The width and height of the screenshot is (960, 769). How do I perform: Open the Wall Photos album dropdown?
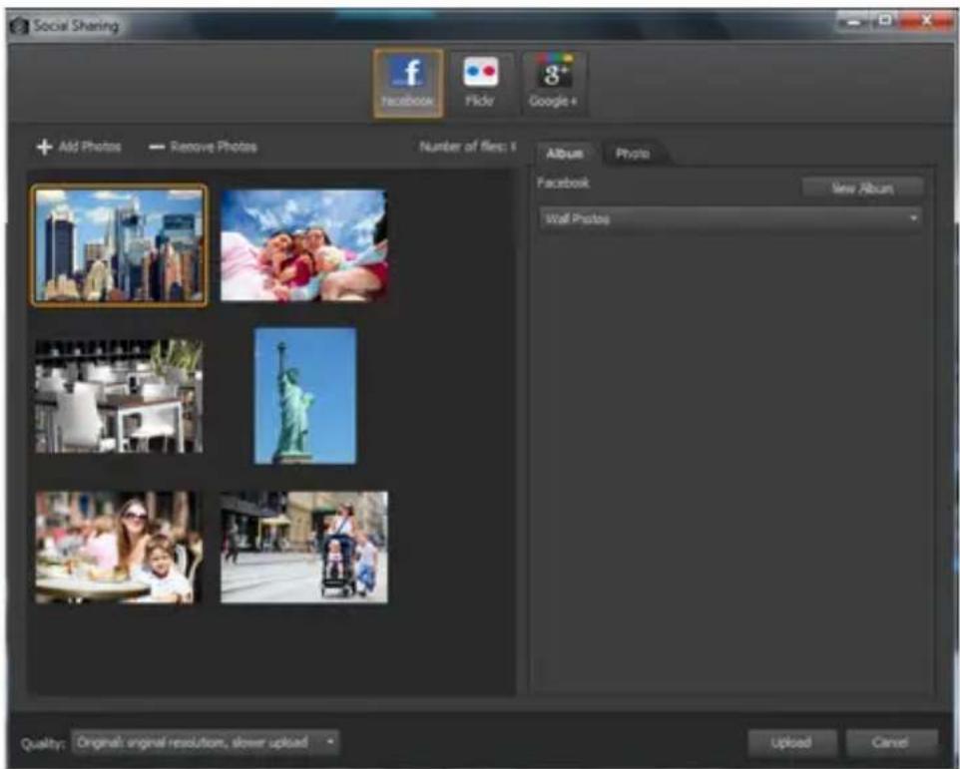click(x=730, y=218)
